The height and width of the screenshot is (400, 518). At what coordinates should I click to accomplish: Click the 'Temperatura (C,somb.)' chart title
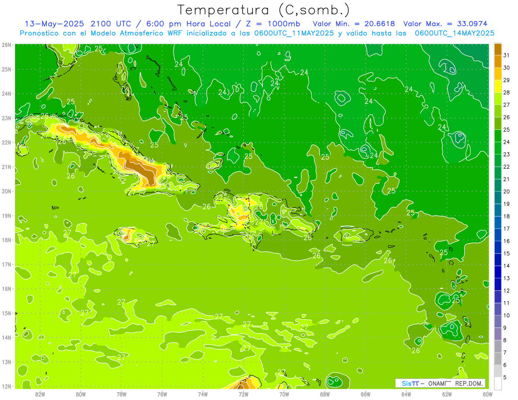coord(263,10)
